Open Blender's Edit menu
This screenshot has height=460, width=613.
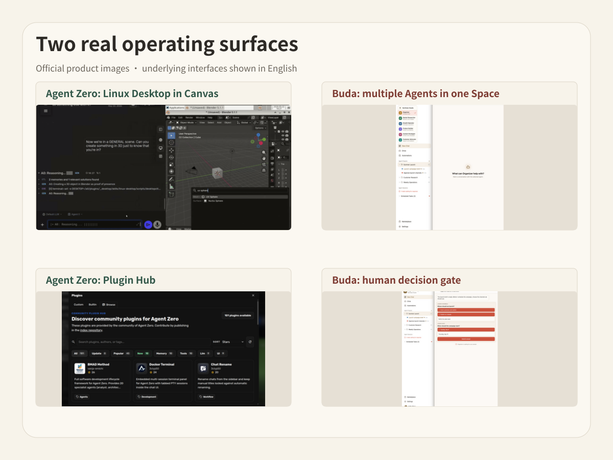coord(180,118)
